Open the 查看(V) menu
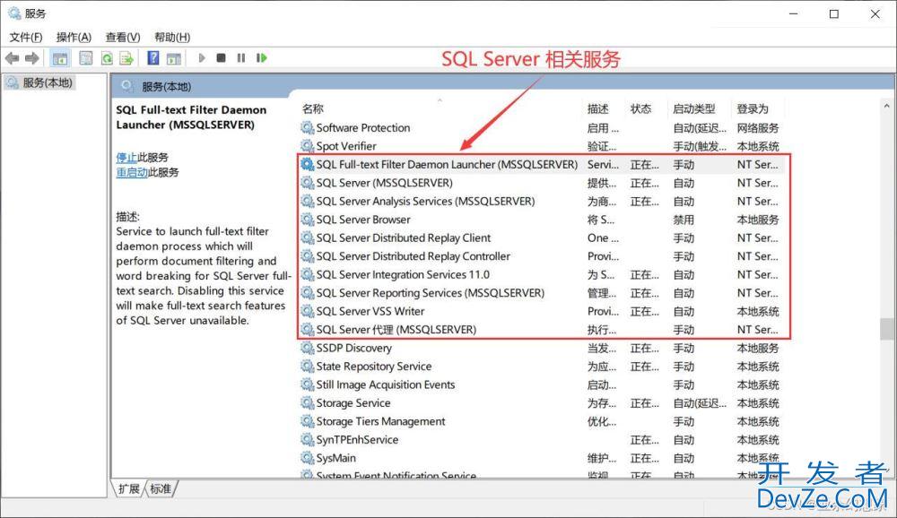The height and width of the screenshot is (518, 897). point(122,37)
